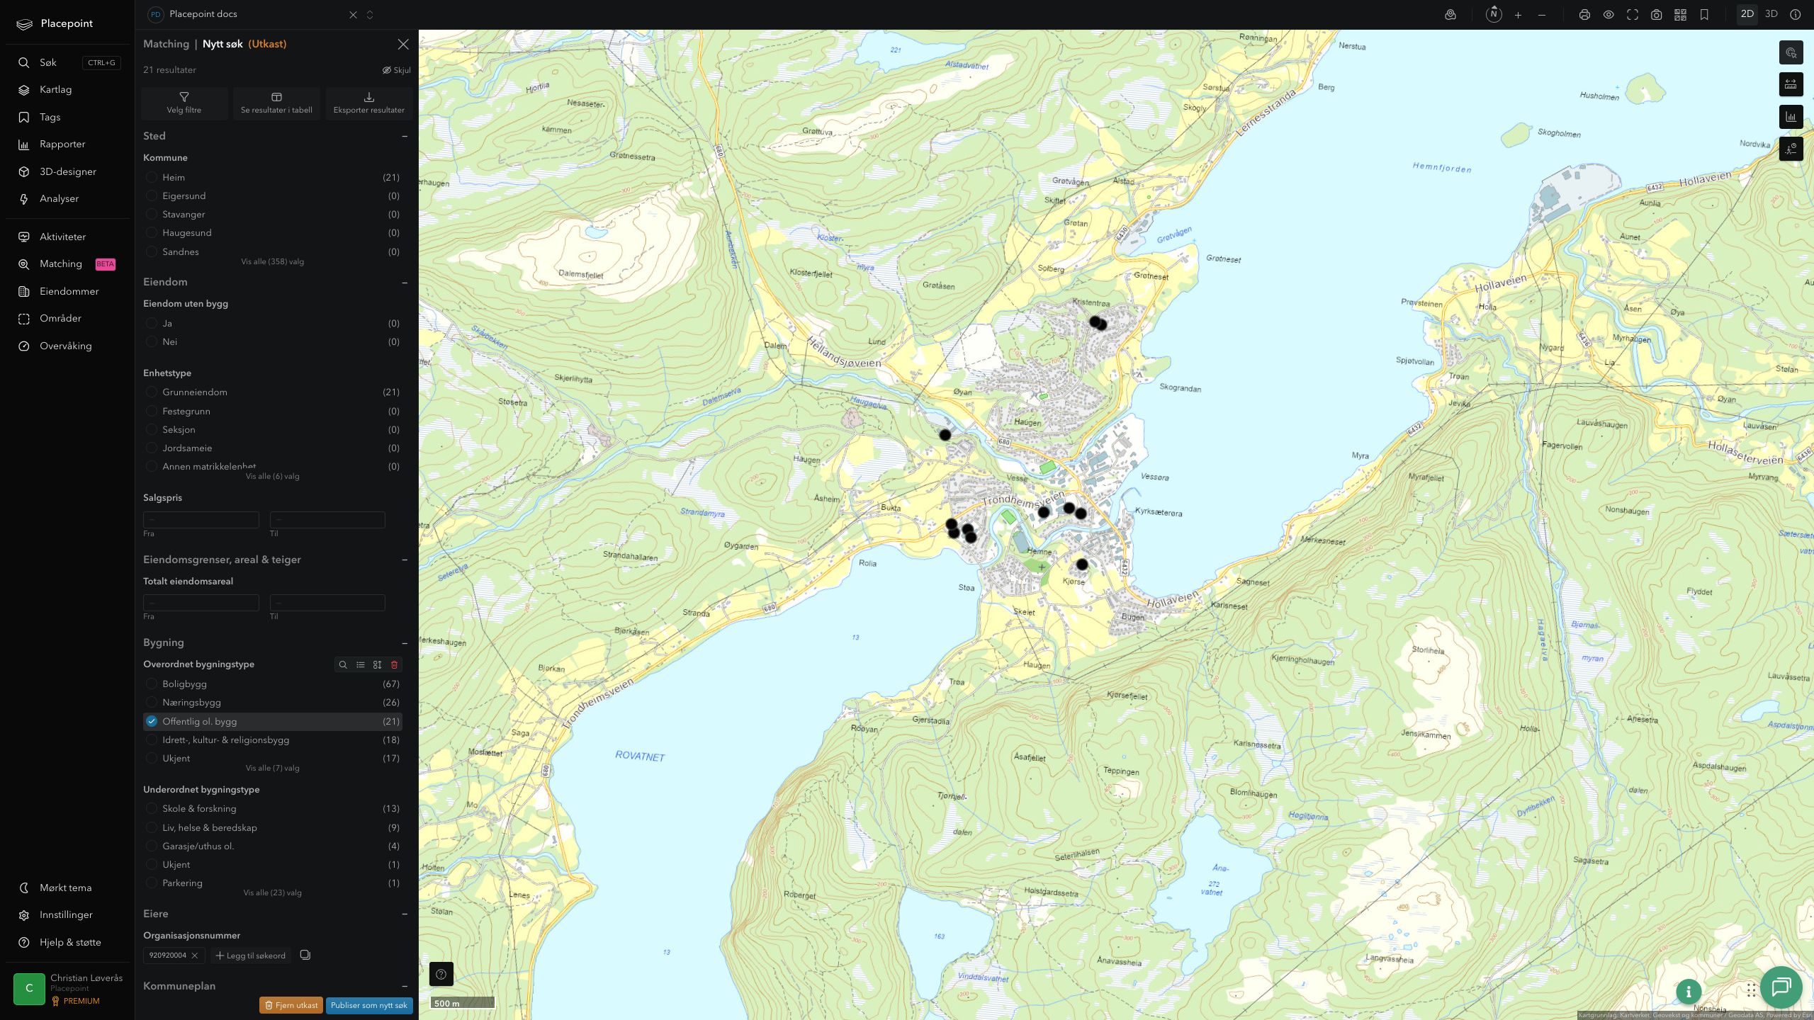Open Overvåking in the sidebar
This screenshot has height=1020, width=1814.
pos(65,346)
